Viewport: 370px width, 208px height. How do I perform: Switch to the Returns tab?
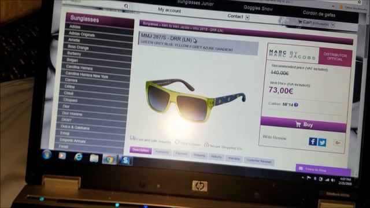click(x=216, y=157)
